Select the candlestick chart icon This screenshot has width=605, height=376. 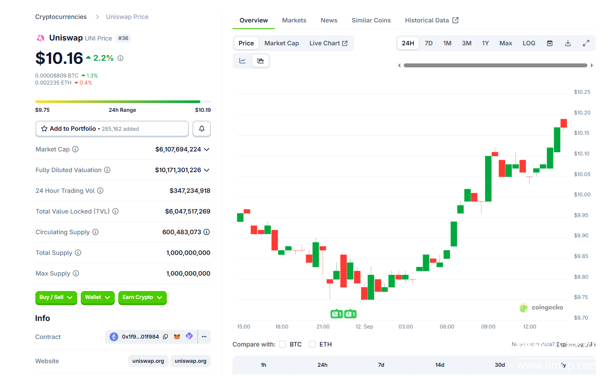tap(261, 61)
